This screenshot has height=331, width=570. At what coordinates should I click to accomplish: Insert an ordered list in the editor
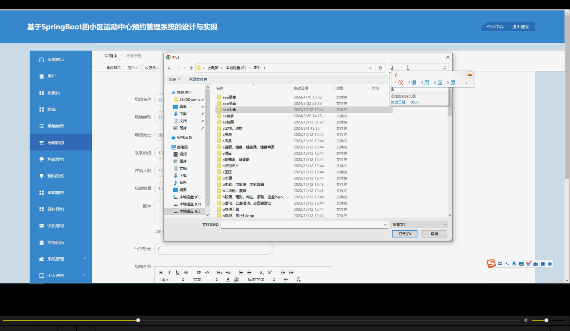pyautogui.click(x=240, y=272)
